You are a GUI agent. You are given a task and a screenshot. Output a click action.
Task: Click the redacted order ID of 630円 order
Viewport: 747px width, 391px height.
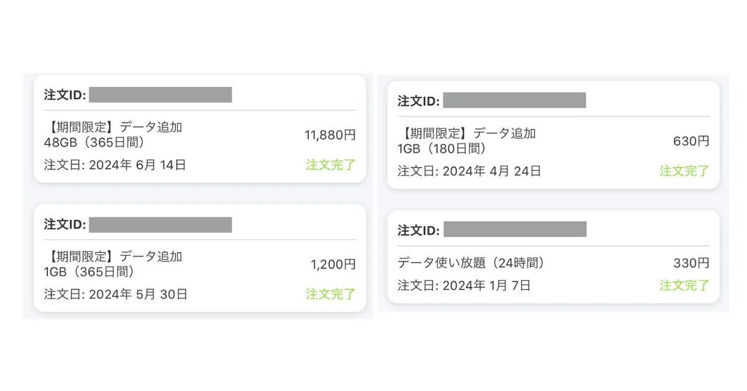coord(514,100)
